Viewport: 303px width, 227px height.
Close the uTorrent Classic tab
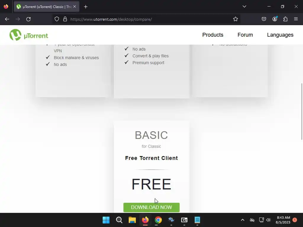coord(75,7)
